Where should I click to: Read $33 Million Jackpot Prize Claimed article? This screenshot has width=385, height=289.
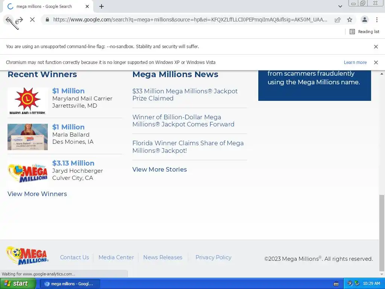[x=185, y=94]
